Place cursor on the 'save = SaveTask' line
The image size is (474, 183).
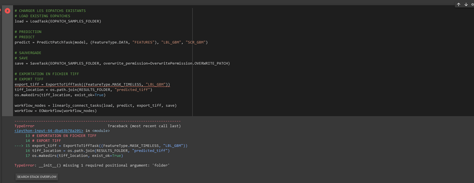coord(122,63)
